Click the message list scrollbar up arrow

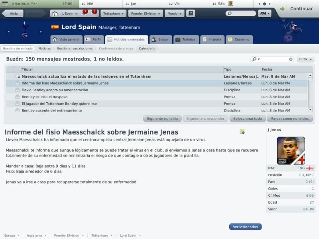(310, 75)
